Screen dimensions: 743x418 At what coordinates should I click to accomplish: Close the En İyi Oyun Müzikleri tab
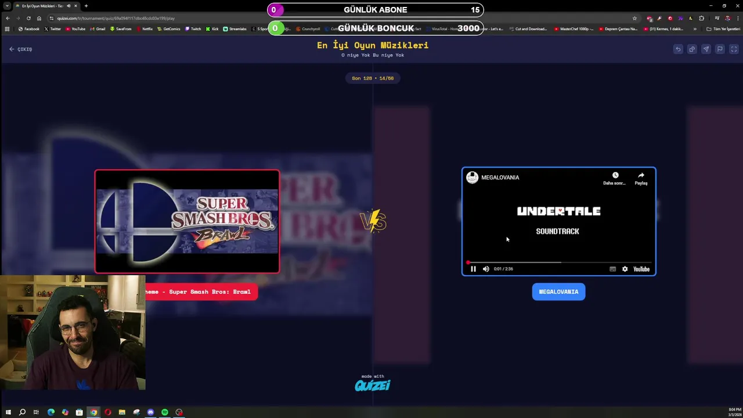tap(75, 6)
